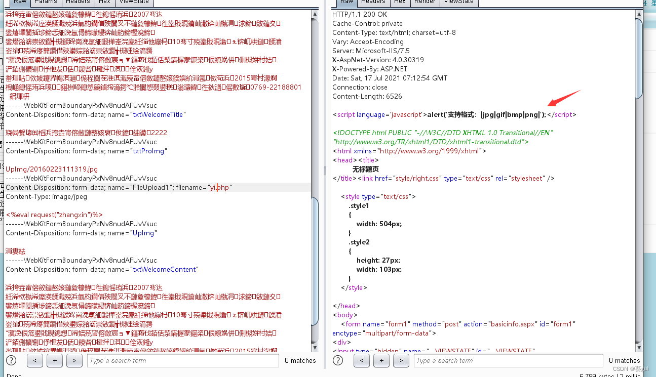Image resolution: width=656 pixels, height=377 pixels.
Task: Click the plus search options button in response pane
Action: pos(381,360)
